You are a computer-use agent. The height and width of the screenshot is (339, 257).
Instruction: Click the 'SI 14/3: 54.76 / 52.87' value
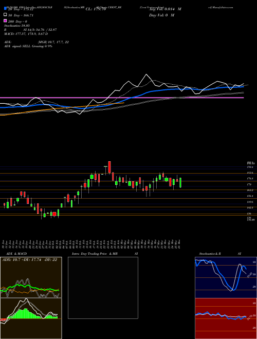(x=40, y=30)
